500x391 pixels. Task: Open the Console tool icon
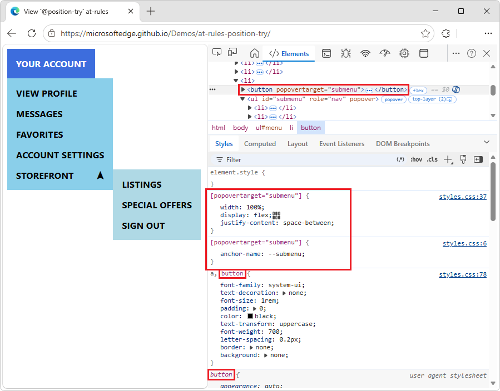click(326, 53)
